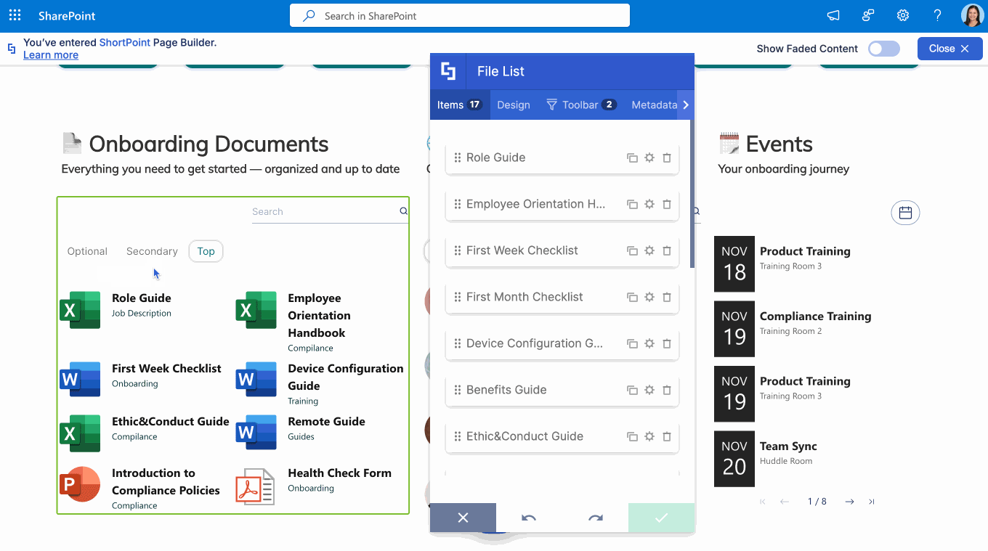Duplicate the Benefits Guide item

[632, 390]
